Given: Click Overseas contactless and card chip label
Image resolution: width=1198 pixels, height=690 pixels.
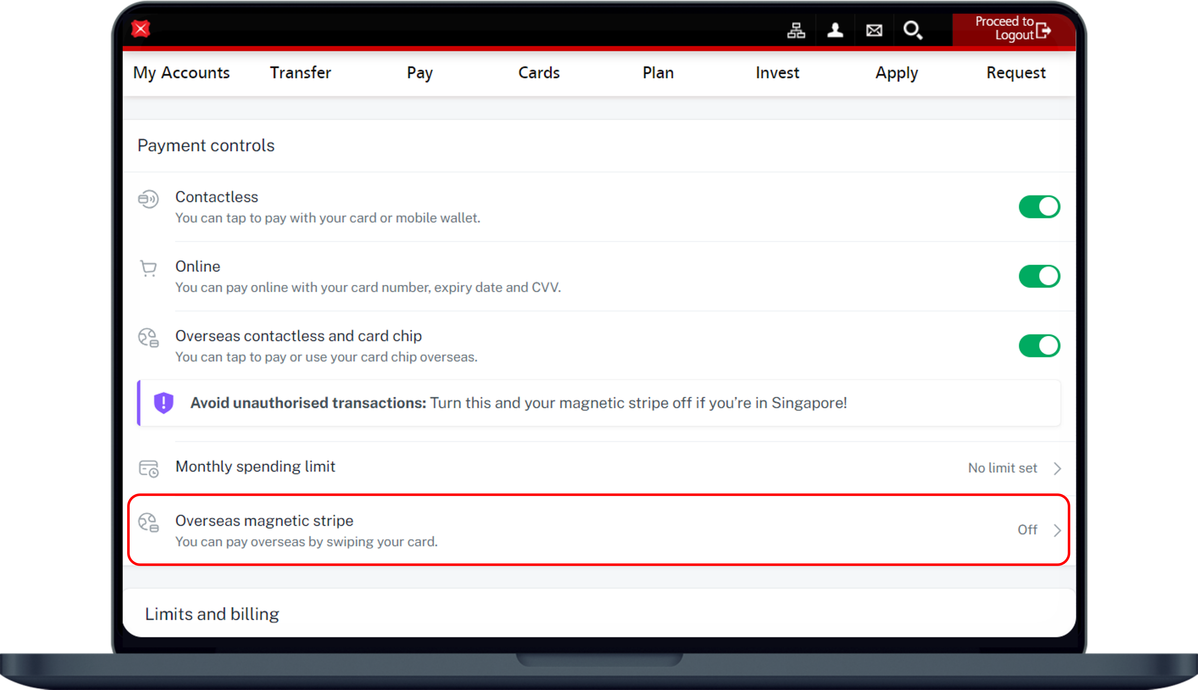Looking at the screenshot, I should click(299, 336).
